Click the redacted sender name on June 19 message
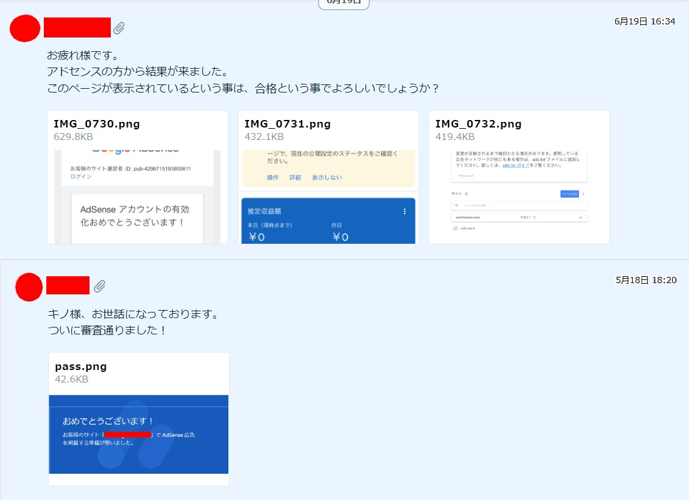The height and width of the screenshot is (500, 689). 78,27
